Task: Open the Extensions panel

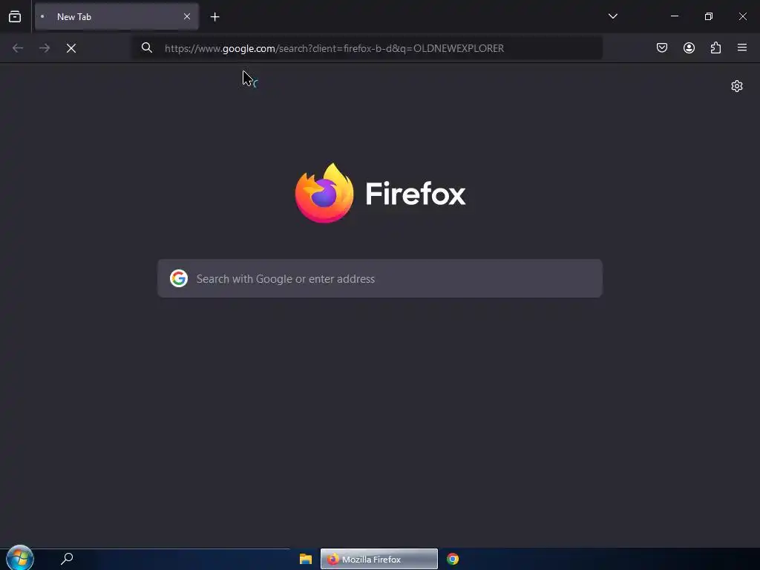Action: tap(715, 47)
